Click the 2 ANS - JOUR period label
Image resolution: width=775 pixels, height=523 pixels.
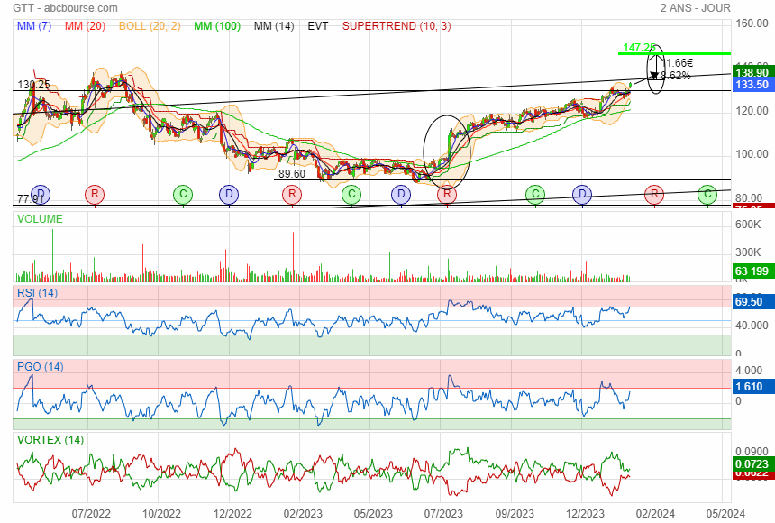(x=696, y=8)
